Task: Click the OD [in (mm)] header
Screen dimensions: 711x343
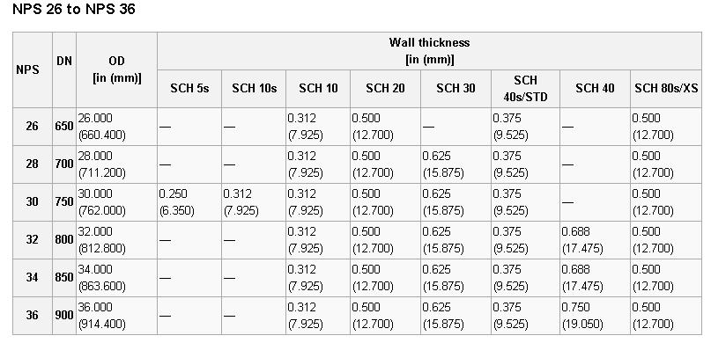Action: coord(117,69)
